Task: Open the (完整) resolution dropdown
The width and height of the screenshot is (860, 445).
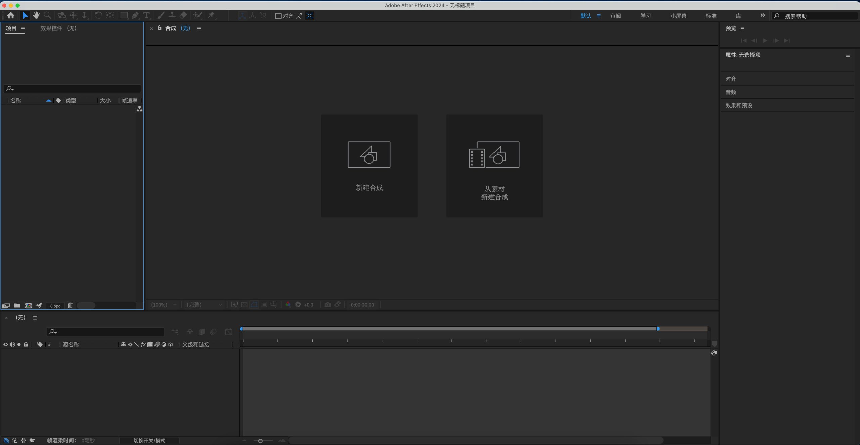Action: point(204,305)
